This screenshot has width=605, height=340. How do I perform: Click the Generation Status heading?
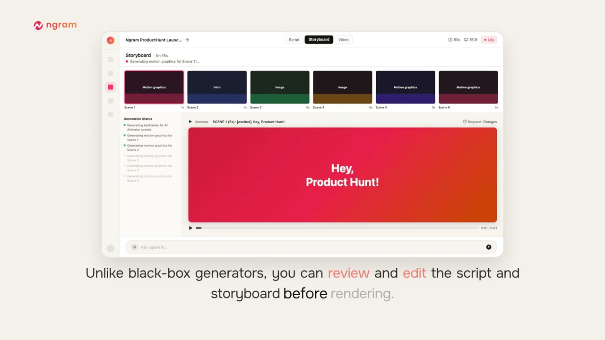click(x=138, y=119)
